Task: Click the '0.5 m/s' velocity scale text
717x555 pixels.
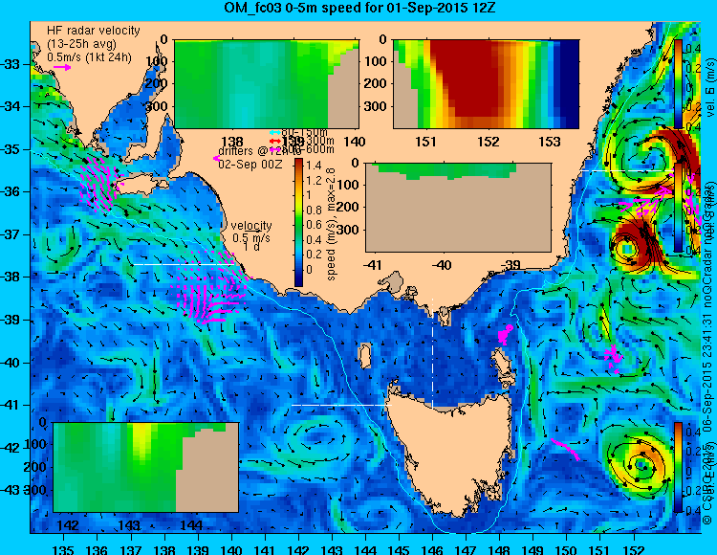Action: pos(251,238)
